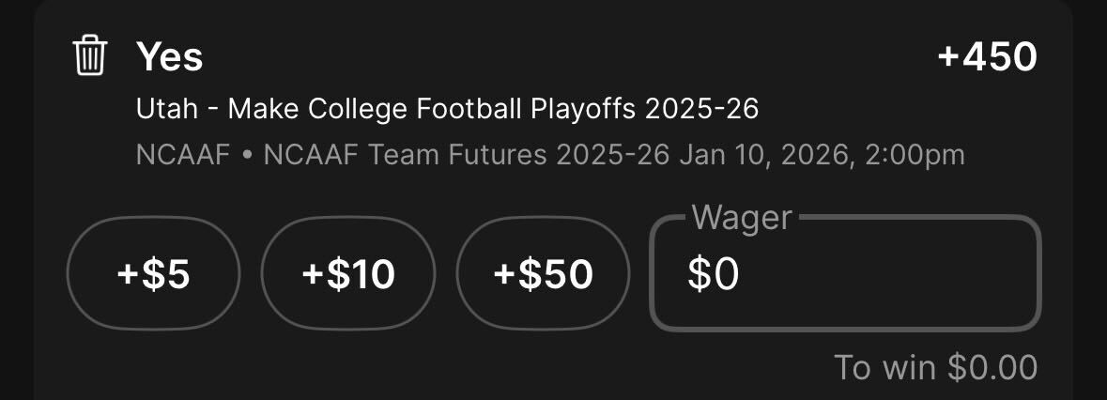Click the Jan 10, 2026 date text
The height and width of the screenshot is (400, 1107).
[x=761, y=155]
